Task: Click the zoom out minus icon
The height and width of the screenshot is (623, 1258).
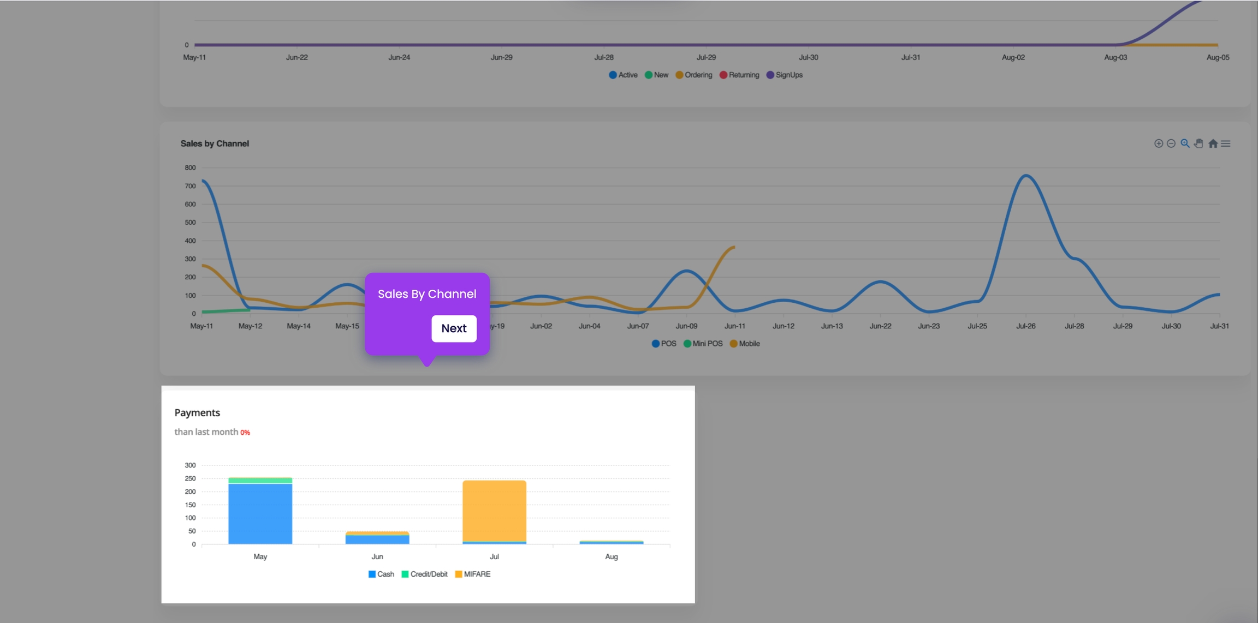Action: coord(1171,143)
